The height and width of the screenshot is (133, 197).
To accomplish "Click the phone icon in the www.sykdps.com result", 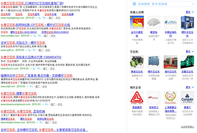I will [35, 36].
